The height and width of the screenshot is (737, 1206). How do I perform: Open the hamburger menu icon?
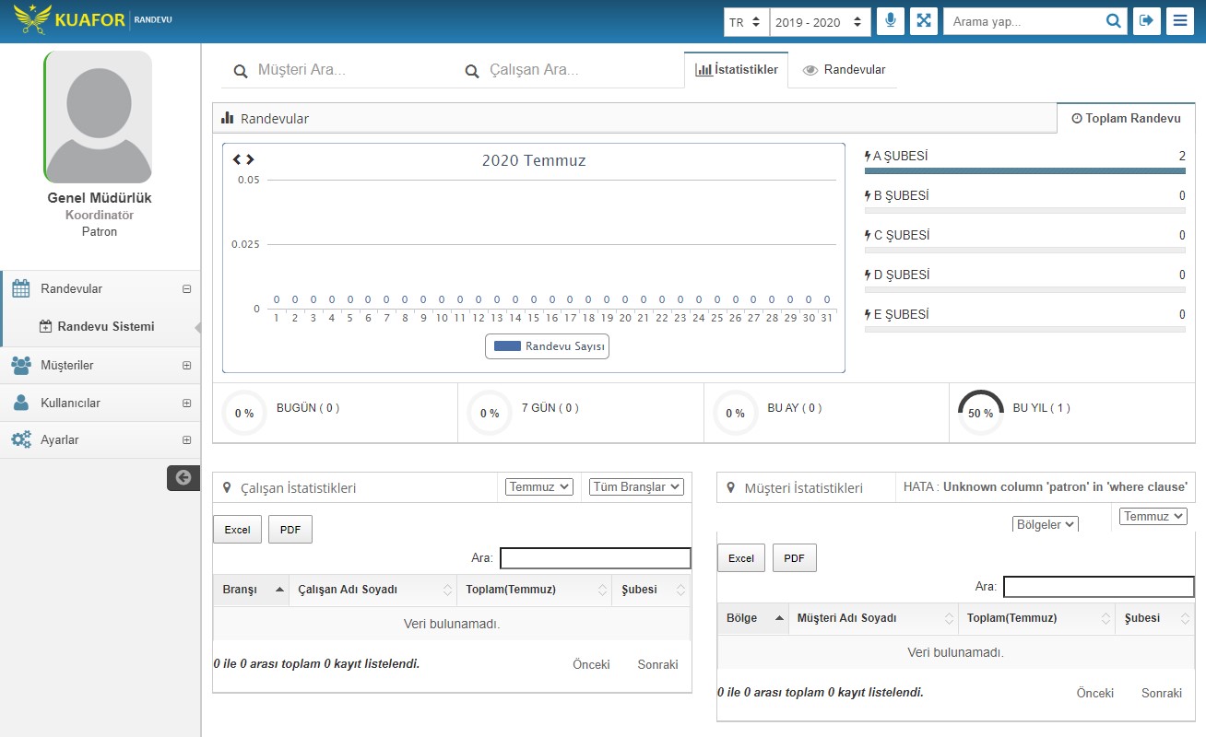tap(1180, 21)
